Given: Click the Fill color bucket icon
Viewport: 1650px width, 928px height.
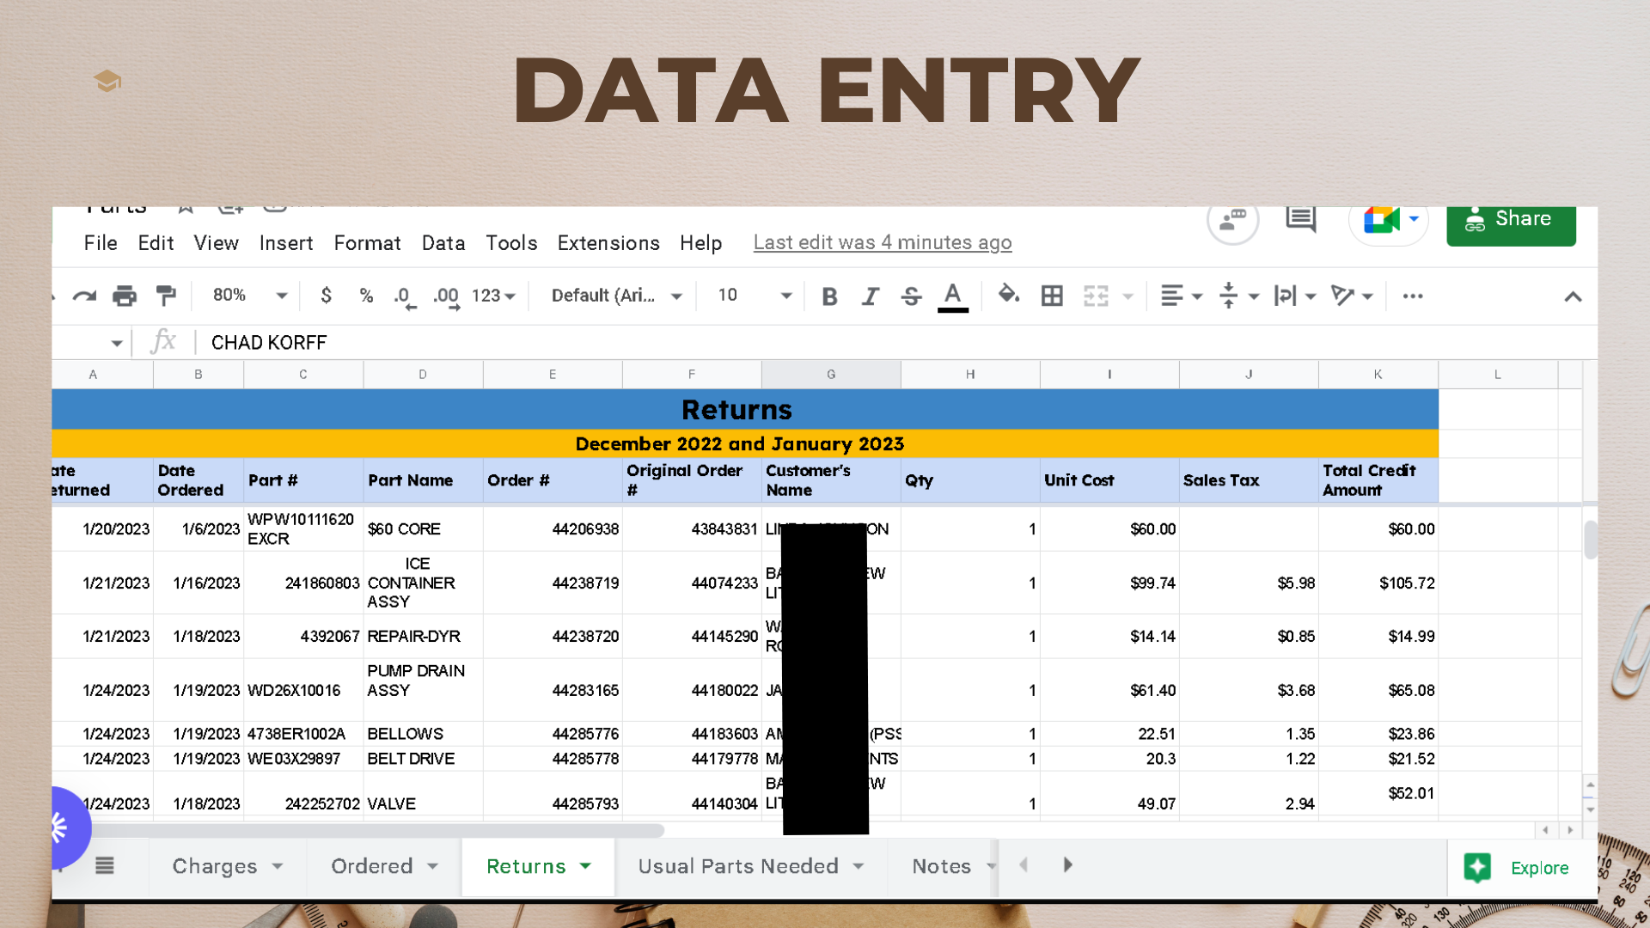Looking at the screenshot, I should tap(1008, 296).
